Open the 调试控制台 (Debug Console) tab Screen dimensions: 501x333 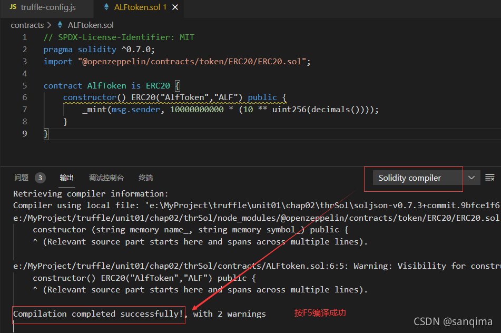[106, 178]
